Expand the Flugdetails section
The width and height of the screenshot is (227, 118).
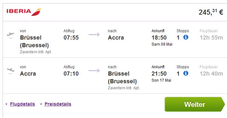coord(22,104)
